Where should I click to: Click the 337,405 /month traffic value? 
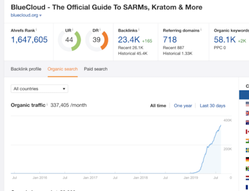(68, 105)
